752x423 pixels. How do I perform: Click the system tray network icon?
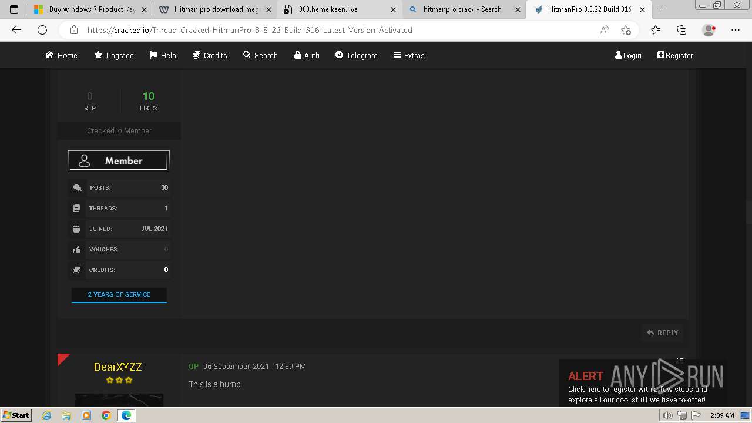click(x=681, y=415)
